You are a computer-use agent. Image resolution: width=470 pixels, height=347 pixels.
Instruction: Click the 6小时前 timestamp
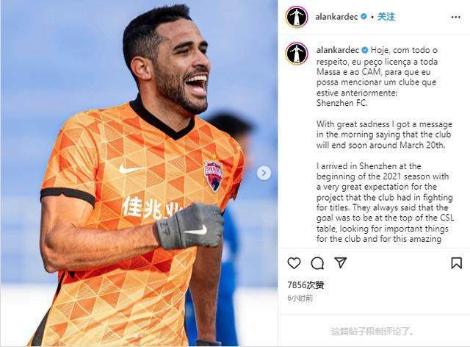point(300,298)
